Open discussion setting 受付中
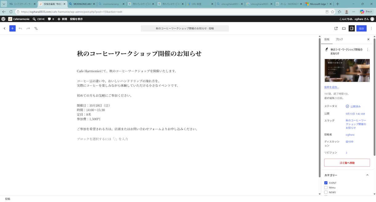The height and width of the screenshot is (202, 376). click(349, 142)
